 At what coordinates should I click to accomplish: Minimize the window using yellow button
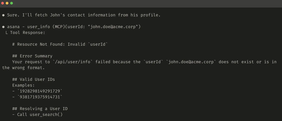pos(7,3)
